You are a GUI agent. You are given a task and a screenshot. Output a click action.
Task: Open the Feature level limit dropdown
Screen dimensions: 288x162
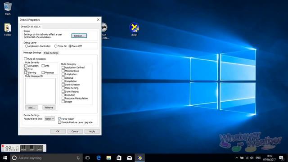49,119
